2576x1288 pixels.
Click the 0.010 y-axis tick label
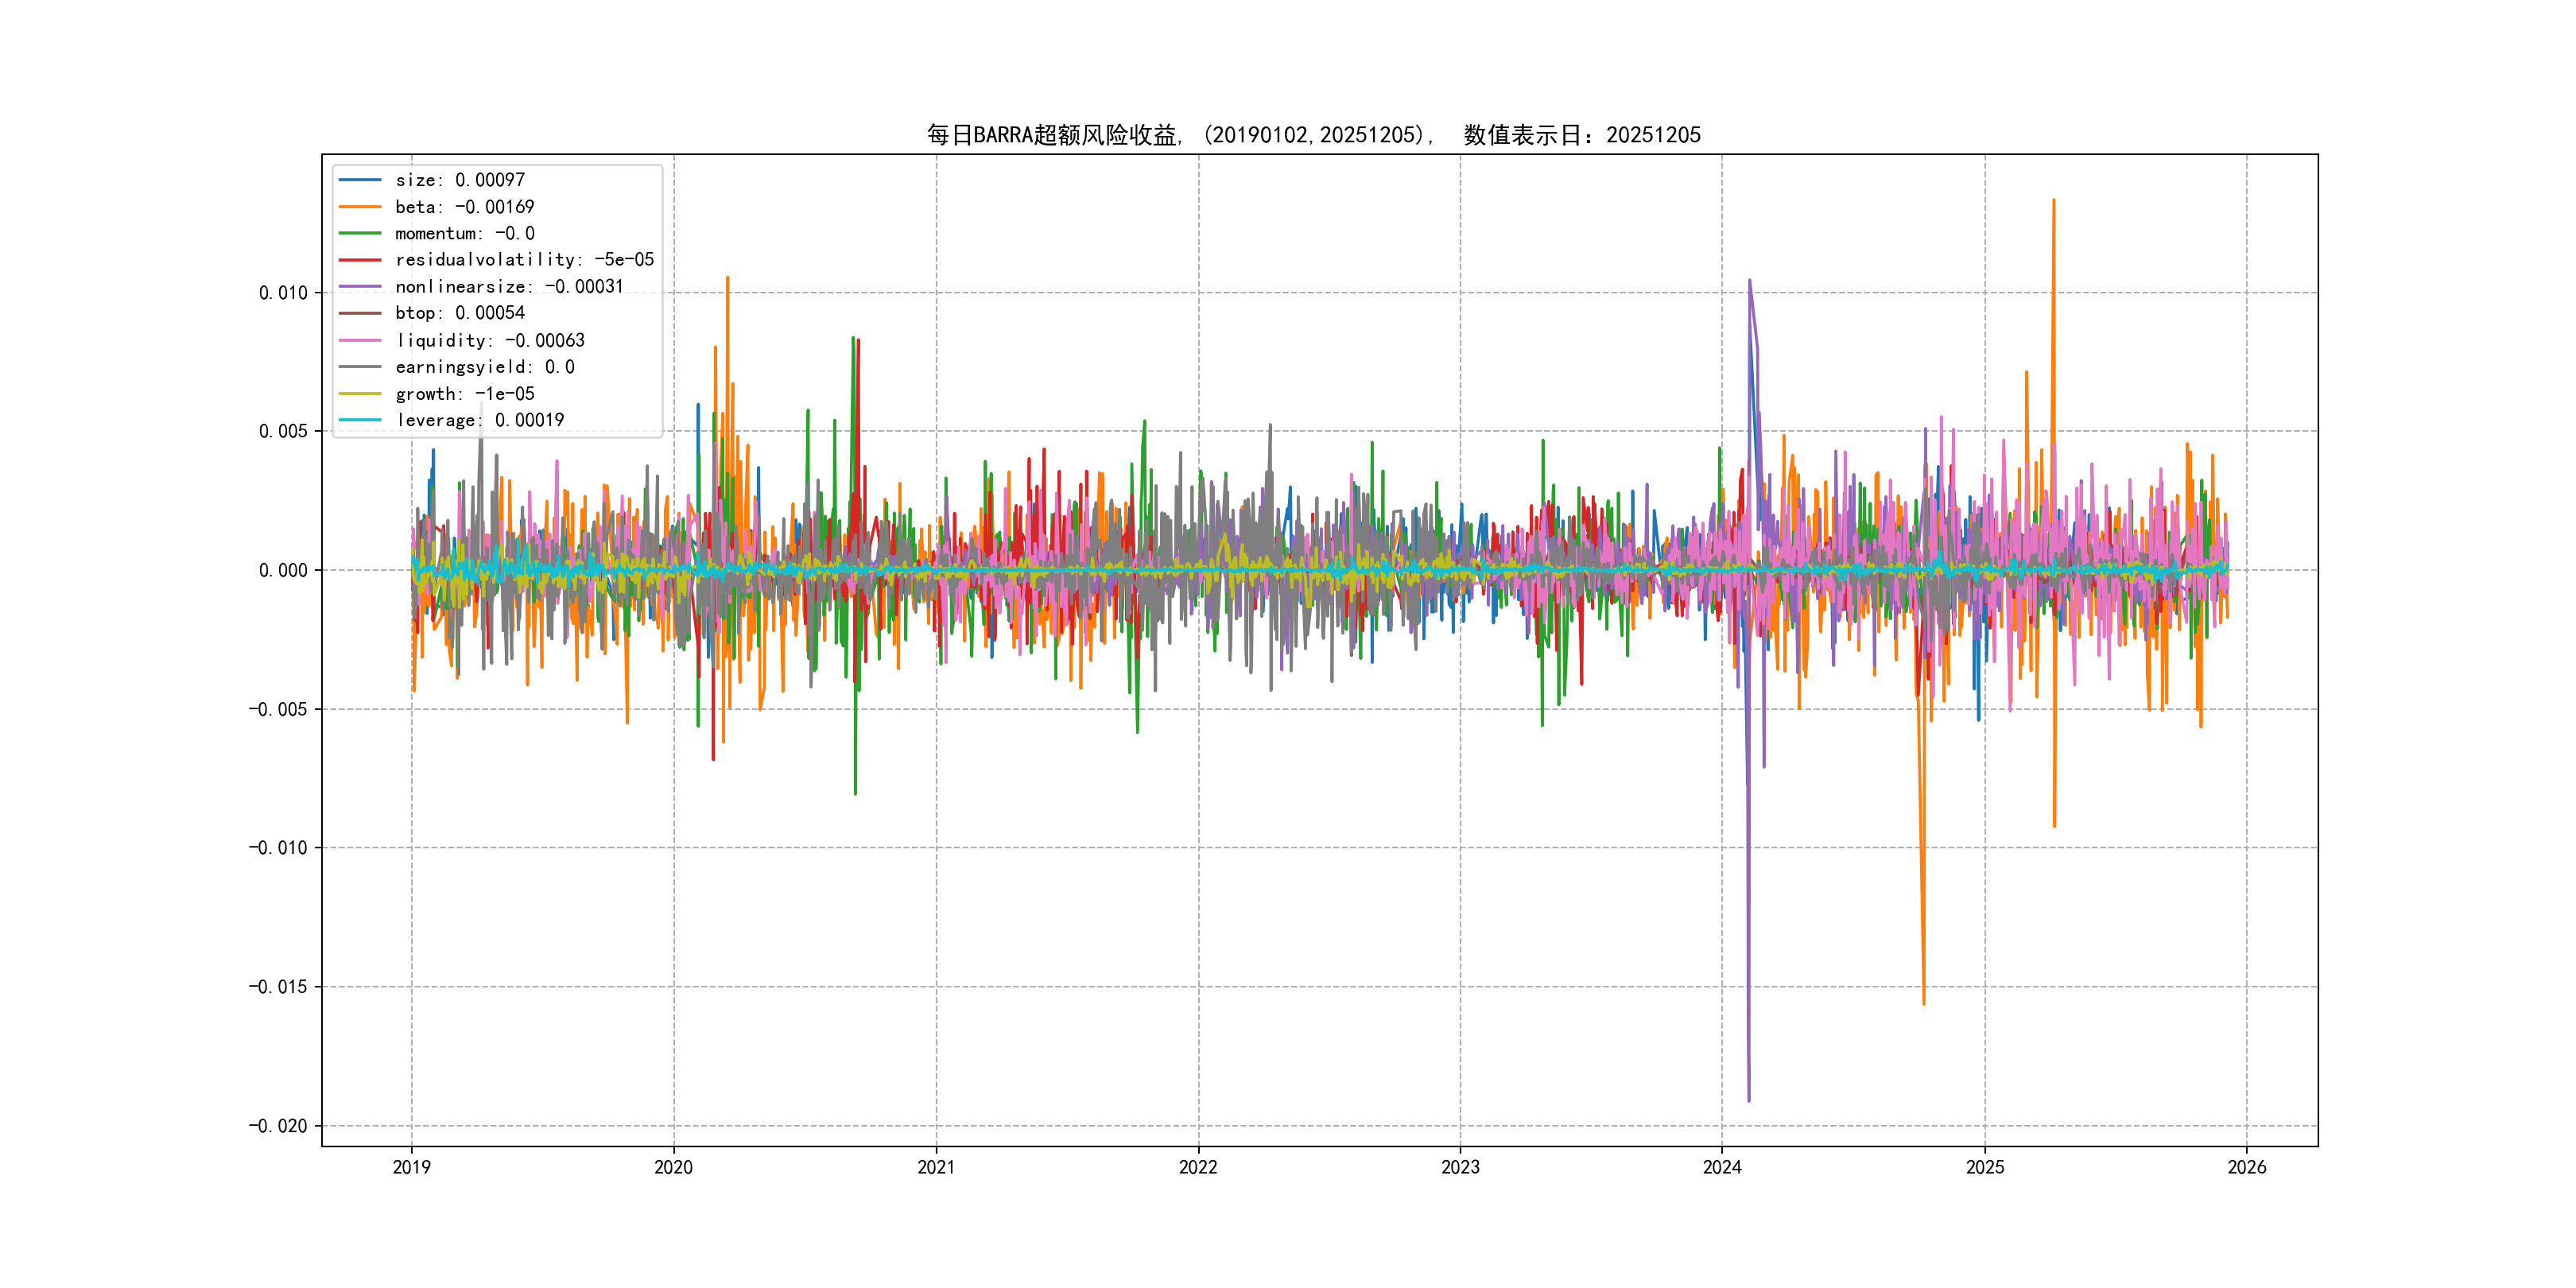pos(283,293)
